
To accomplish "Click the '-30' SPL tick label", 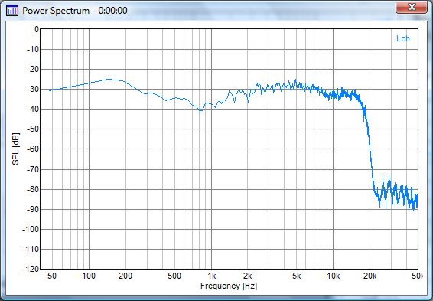I will 33,90.
